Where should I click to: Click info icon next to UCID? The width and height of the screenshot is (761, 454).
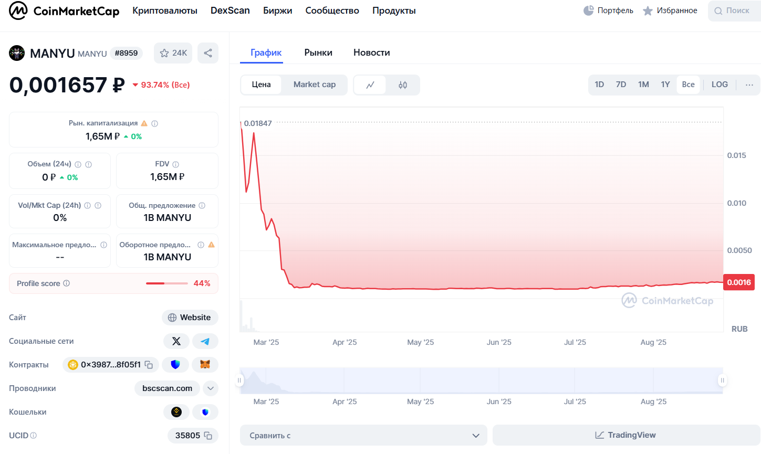[34, 436]
